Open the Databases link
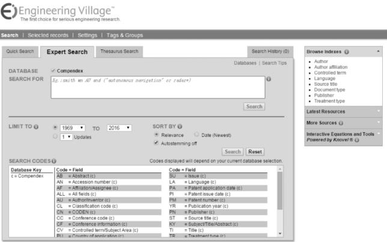Image resolution: width=387 pixels, height=242 pixels. pyautogui.click(x=245, y=63)
